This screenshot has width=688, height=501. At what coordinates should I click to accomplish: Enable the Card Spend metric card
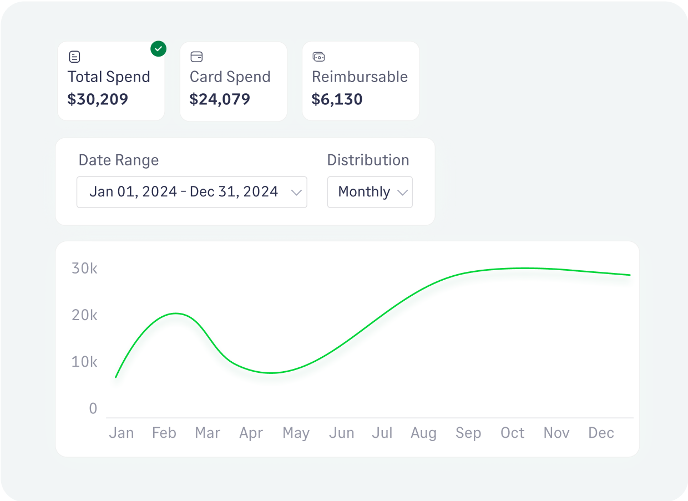[x=233, y=81]
